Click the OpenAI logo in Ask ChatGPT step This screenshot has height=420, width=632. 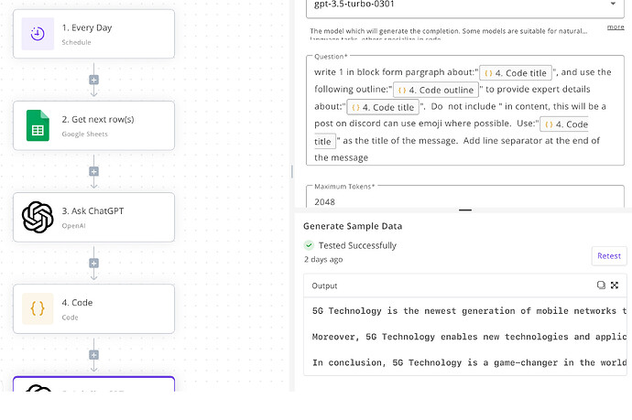click(38, 218)
